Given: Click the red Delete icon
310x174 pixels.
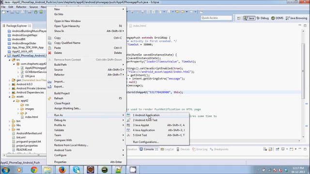Looking at the screenshot, I should coord(49,53).
